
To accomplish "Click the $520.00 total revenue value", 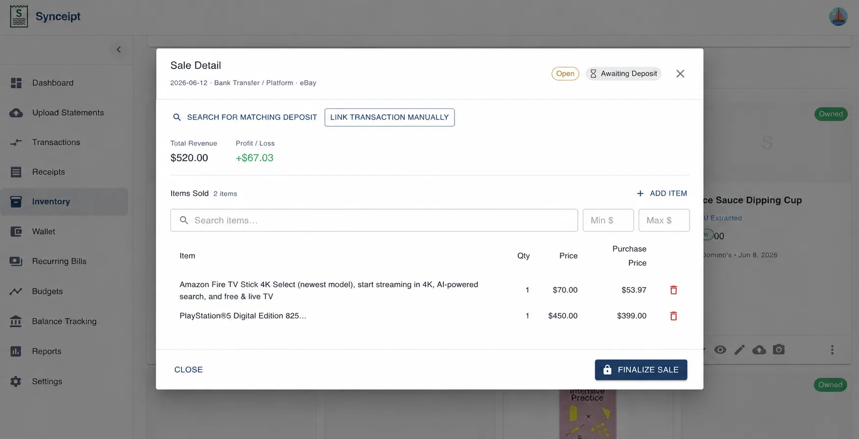I will coord(189,158).
